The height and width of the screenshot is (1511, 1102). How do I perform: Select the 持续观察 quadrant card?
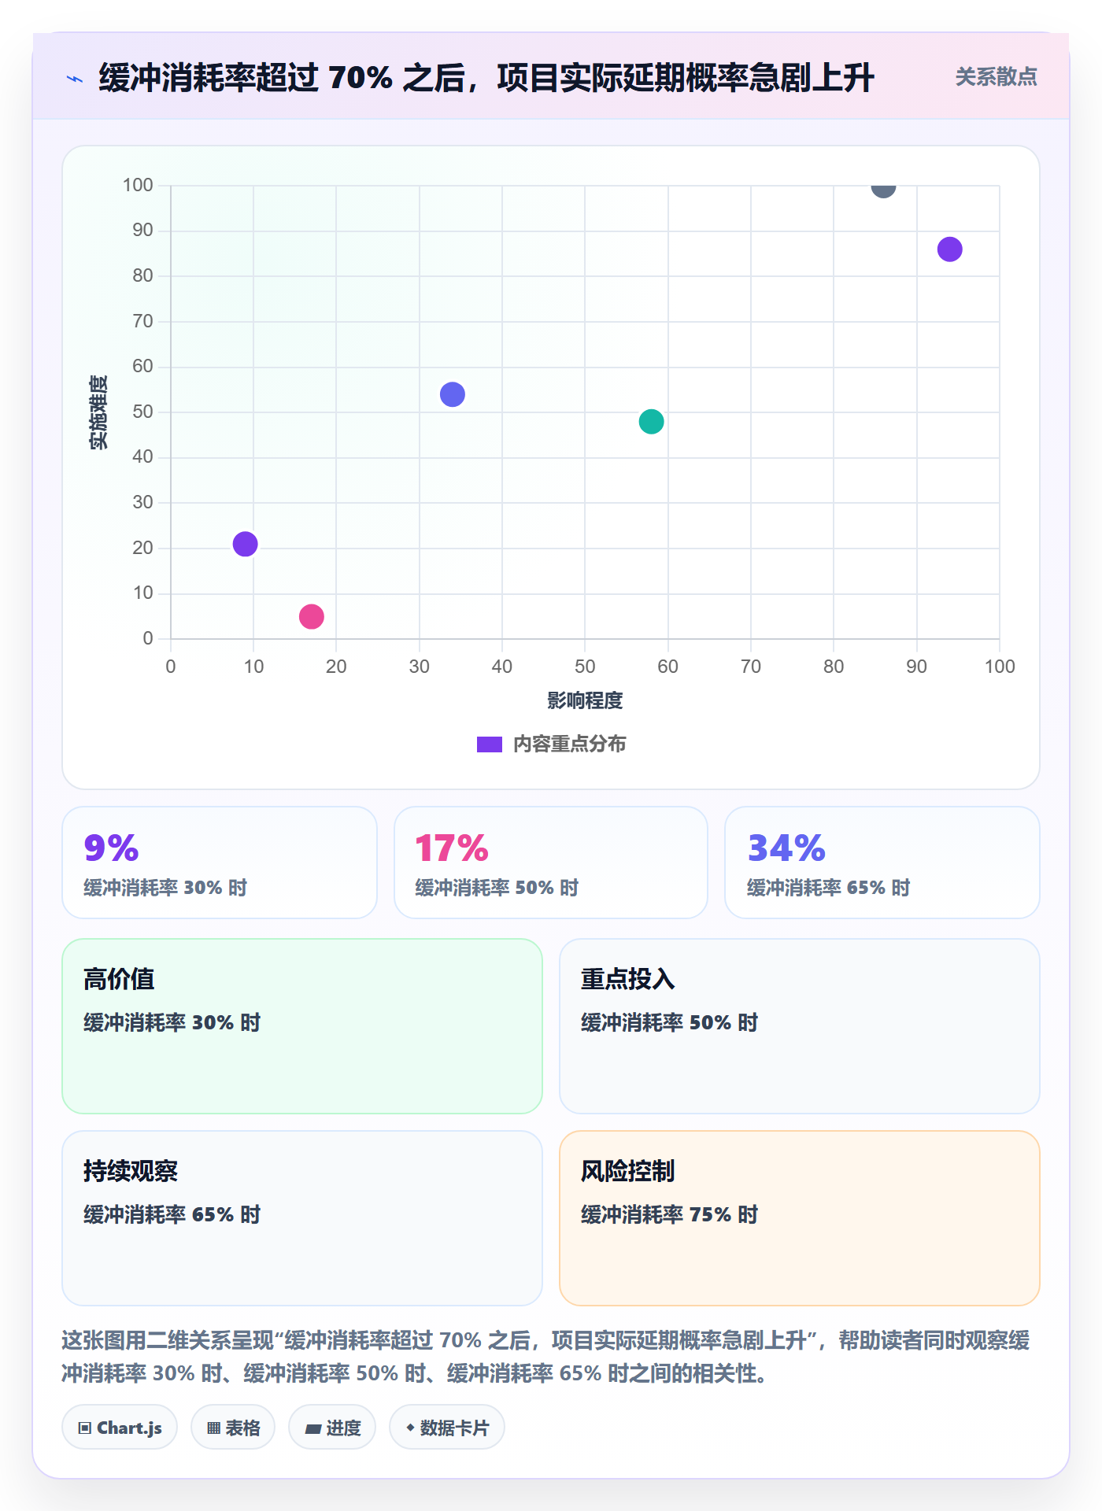click(302, 1218)
